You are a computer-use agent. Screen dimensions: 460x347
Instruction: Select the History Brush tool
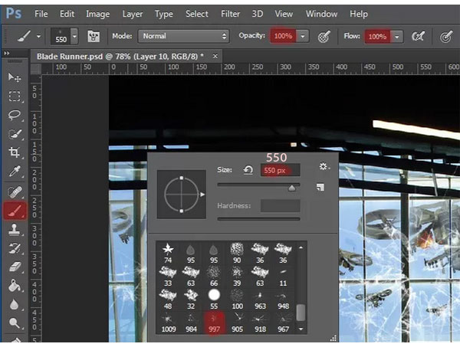(x=14, y=248)
